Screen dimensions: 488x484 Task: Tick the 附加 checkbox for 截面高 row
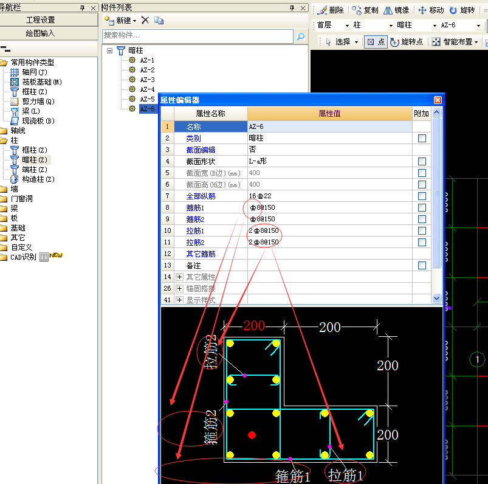click(x=422, y=184)
